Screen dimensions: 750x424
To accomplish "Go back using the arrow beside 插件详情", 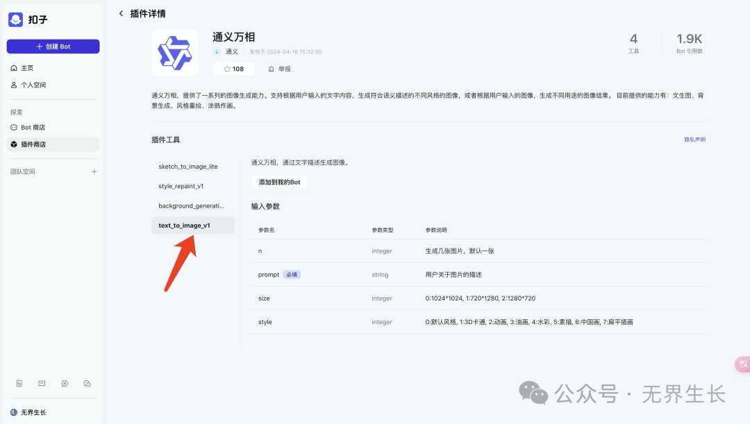I will pos(121,13).
